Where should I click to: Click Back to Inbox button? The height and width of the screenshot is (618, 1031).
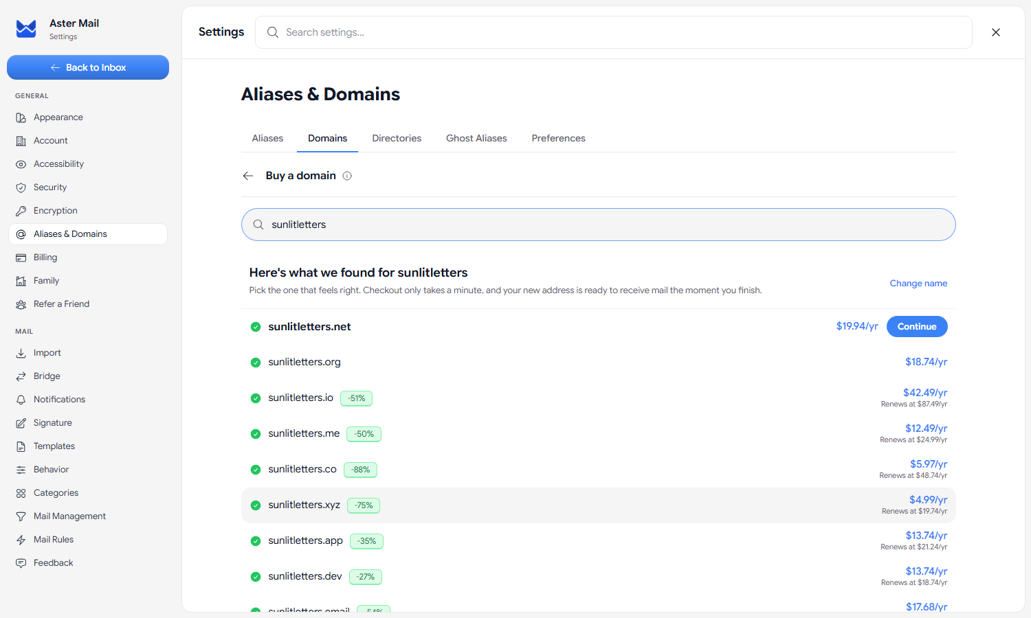pyautogui.click(x=88, y=67)
